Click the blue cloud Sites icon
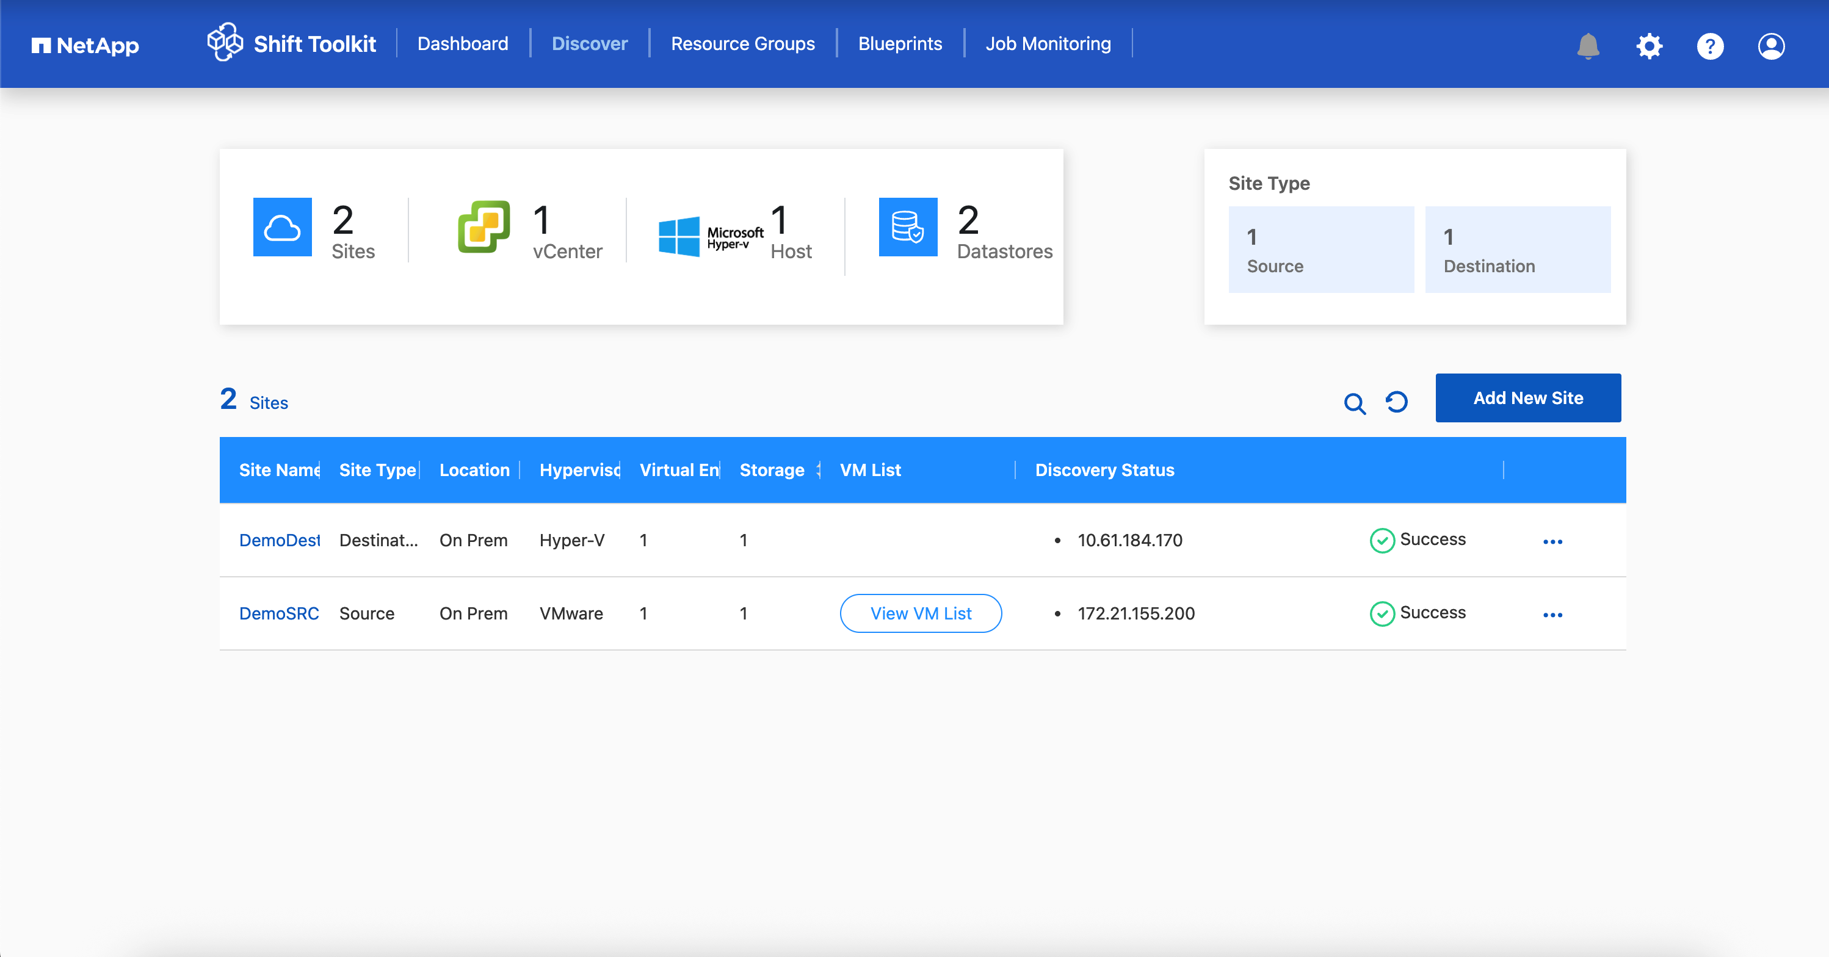This screenshot has width=1829, height=957. coord(282,226)
